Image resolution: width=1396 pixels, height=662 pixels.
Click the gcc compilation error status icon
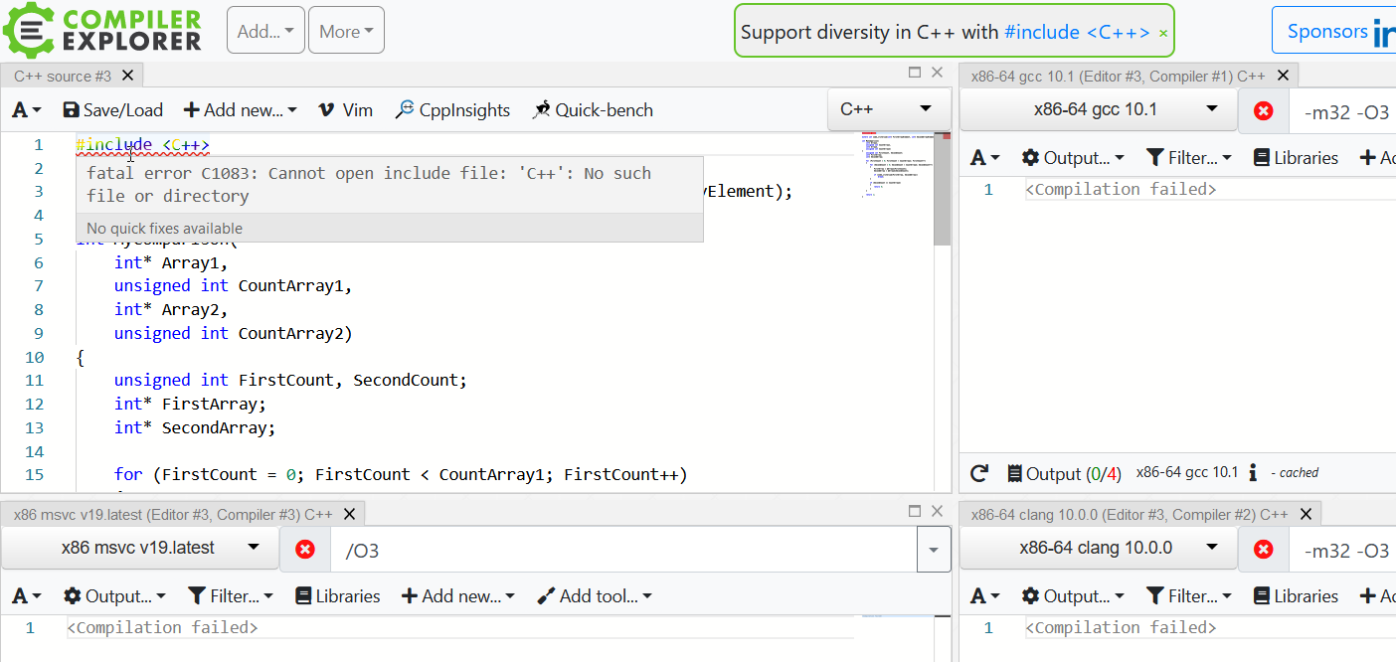point(1263,111)
